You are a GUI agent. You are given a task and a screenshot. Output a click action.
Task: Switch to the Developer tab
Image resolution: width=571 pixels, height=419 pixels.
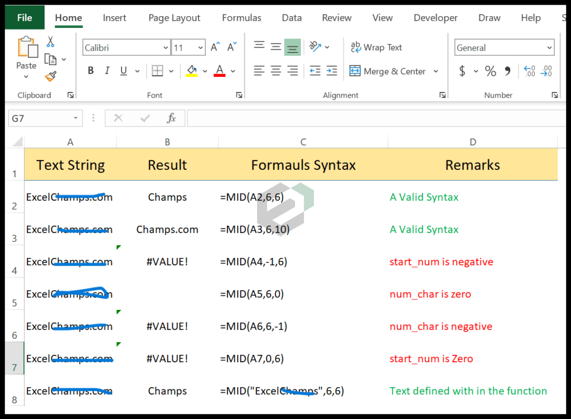tap(435, 18)
